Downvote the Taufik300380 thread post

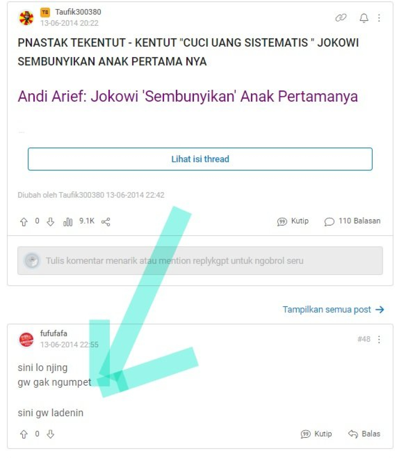[x=50, y=222]
